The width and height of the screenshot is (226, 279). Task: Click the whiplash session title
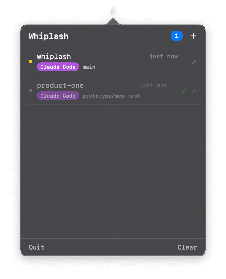click(x=54, y=56)
